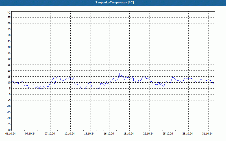Click the 19.10.24 date label
This screenshot has height=141, width=226.
tap(129, 134)
